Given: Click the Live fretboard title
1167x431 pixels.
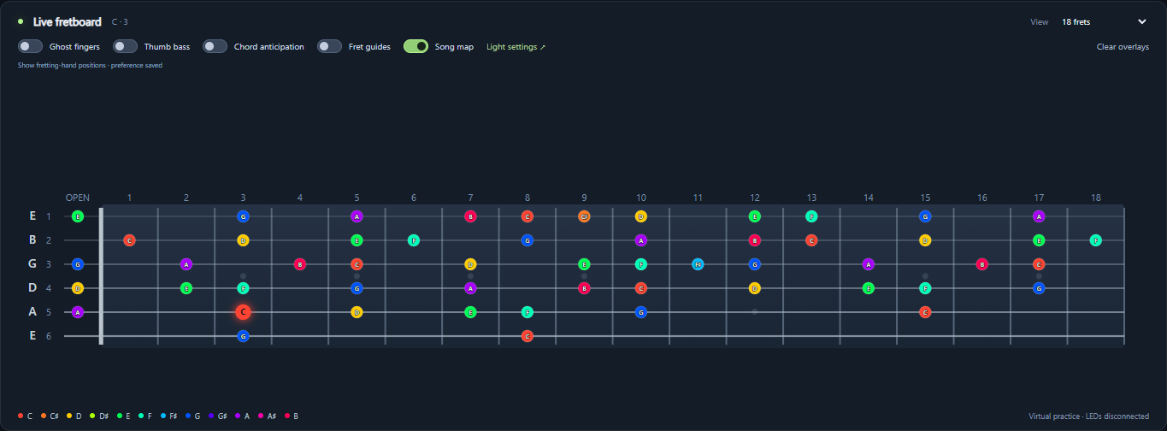Looking at the screenshot, I should [x=68, y=22].
